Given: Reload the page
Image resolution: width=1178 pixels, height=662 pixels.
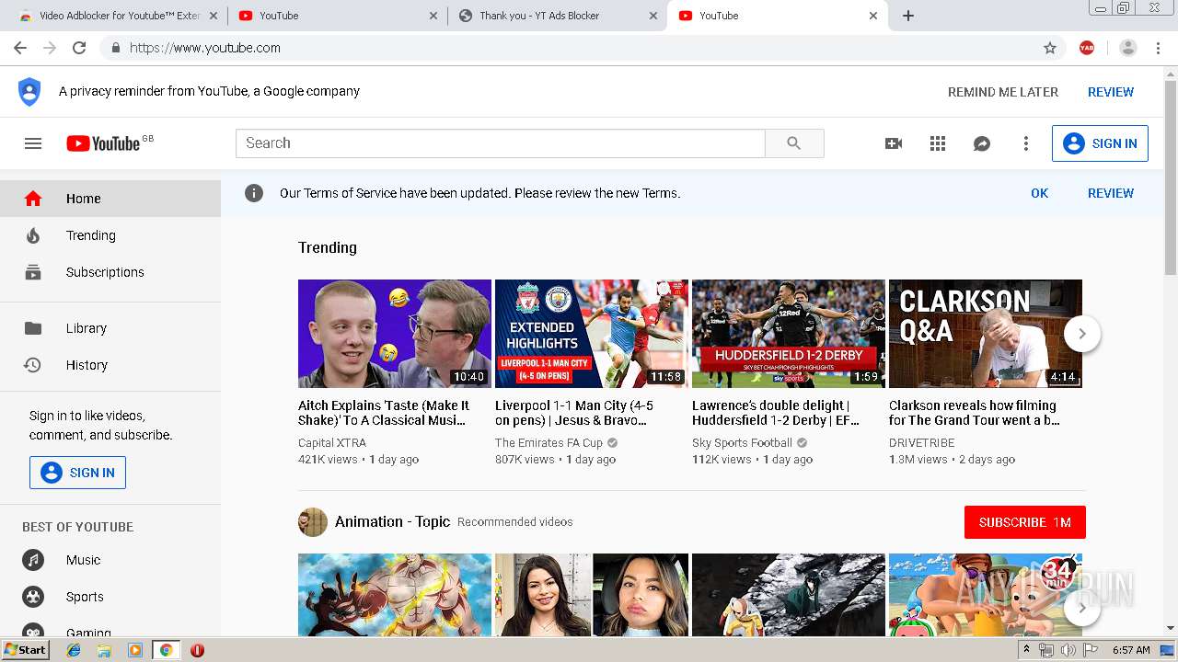Looking at the screenshot, I should click(x=79, y=48).
